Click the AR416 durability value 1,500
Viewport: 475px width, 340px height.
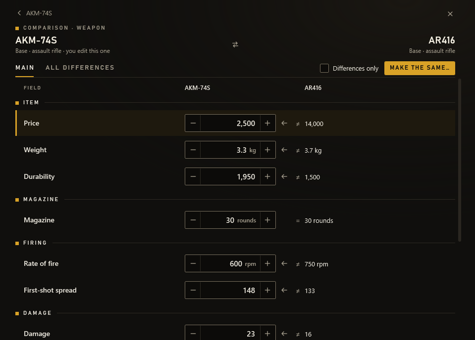312,177
